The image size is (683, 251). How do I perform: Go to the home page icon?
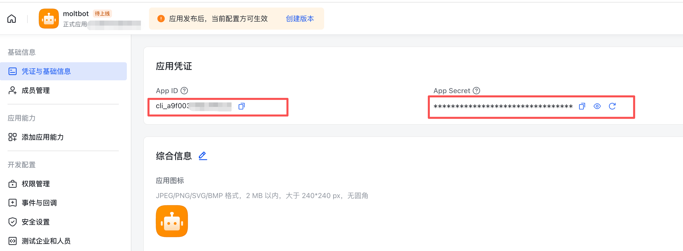click(12, 19)
